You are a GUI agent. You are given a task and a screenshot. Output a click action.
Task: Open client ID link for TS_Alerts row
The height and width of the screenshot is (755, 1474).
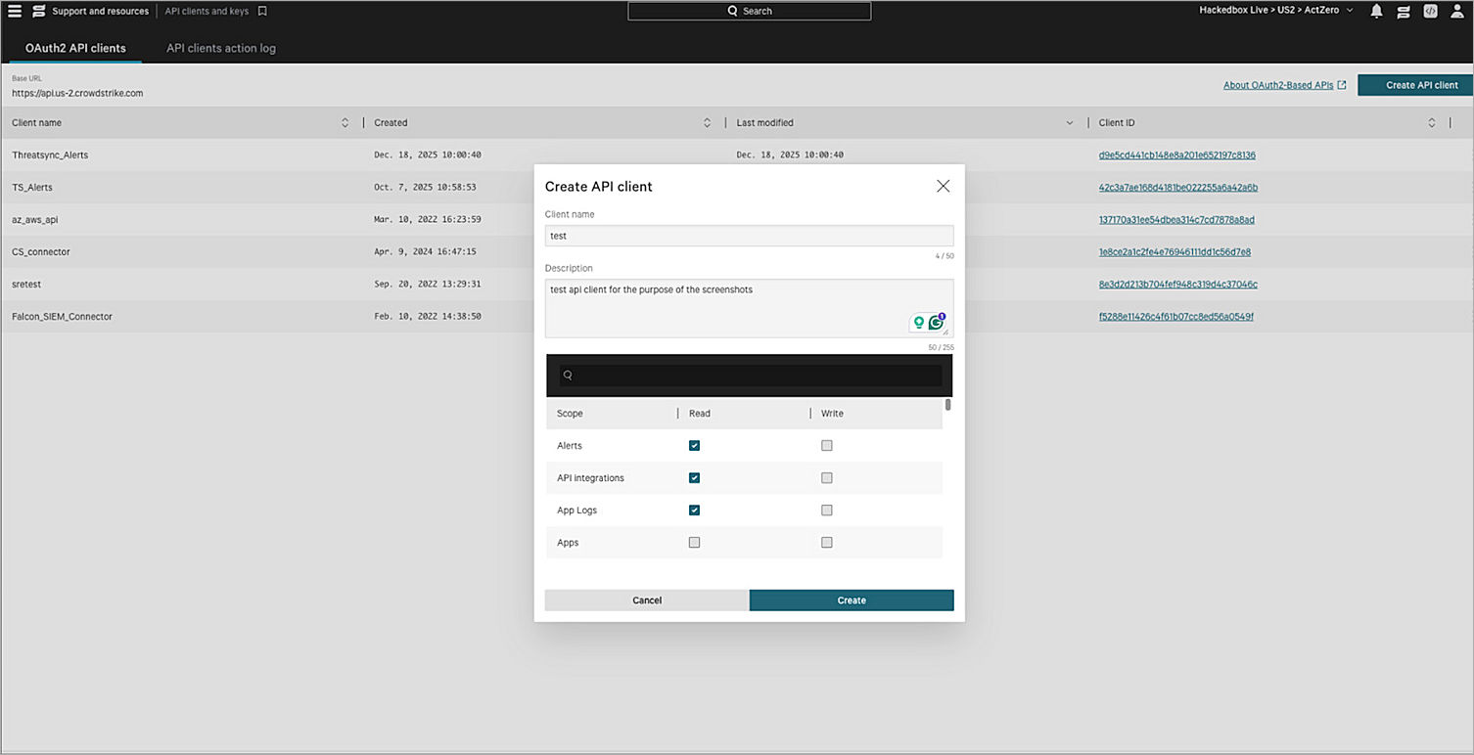tap(1178, 188)
